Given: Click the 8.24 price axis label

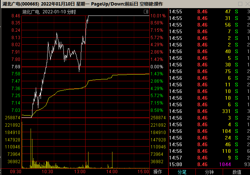Looking at the screenshot, I should pos(16,30).
